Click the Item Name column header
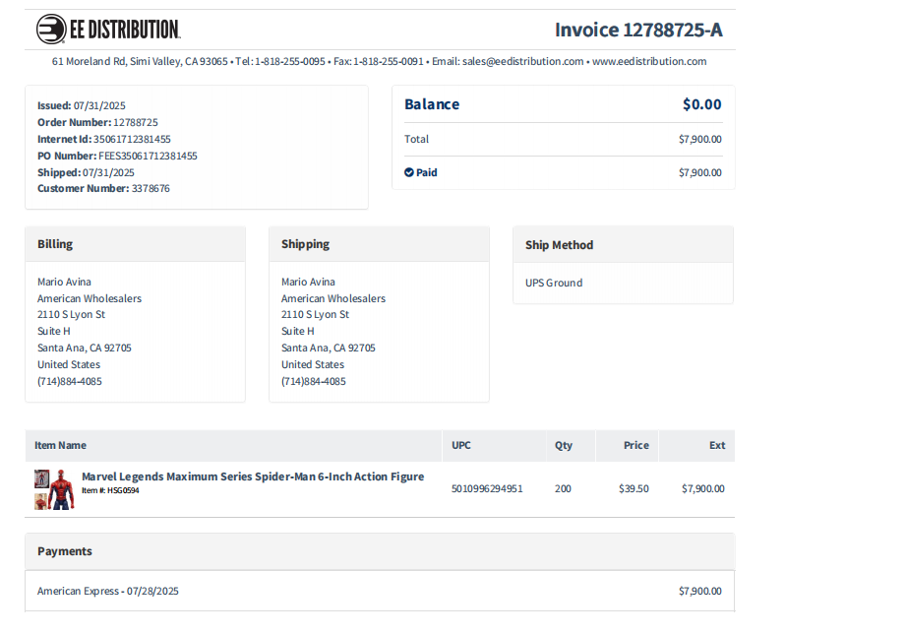 tap(60, 445)
